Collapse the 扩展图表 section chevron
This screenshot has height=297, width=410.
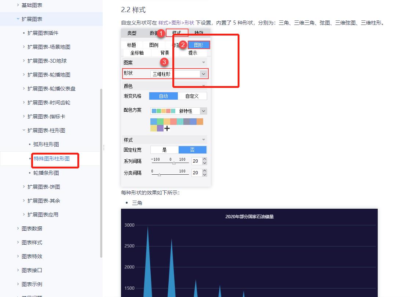[18, 19]
